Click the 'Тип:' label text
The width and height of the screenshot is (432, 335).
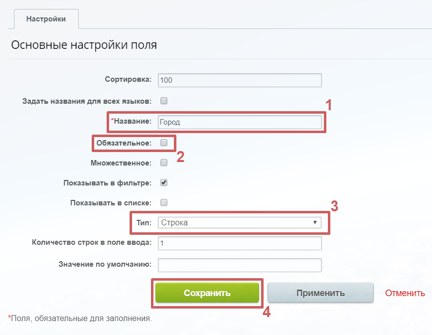click(x=143, y=223)
